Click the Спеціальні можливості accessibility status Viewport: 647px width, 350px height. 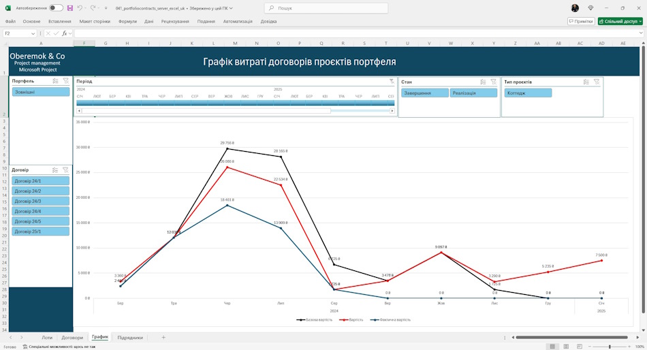[x=59, y=347]
